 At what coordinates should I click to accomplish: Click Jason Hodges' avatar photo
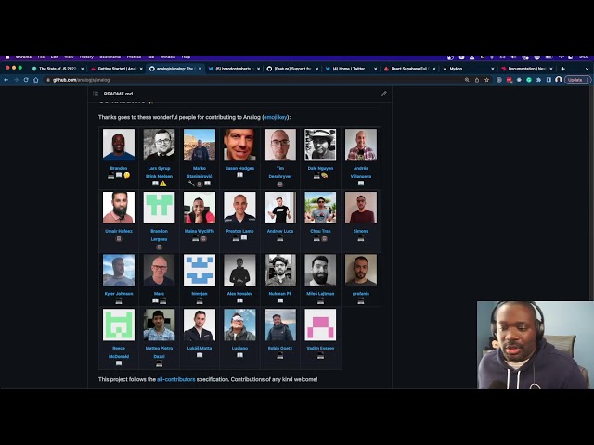coord(239,145)
